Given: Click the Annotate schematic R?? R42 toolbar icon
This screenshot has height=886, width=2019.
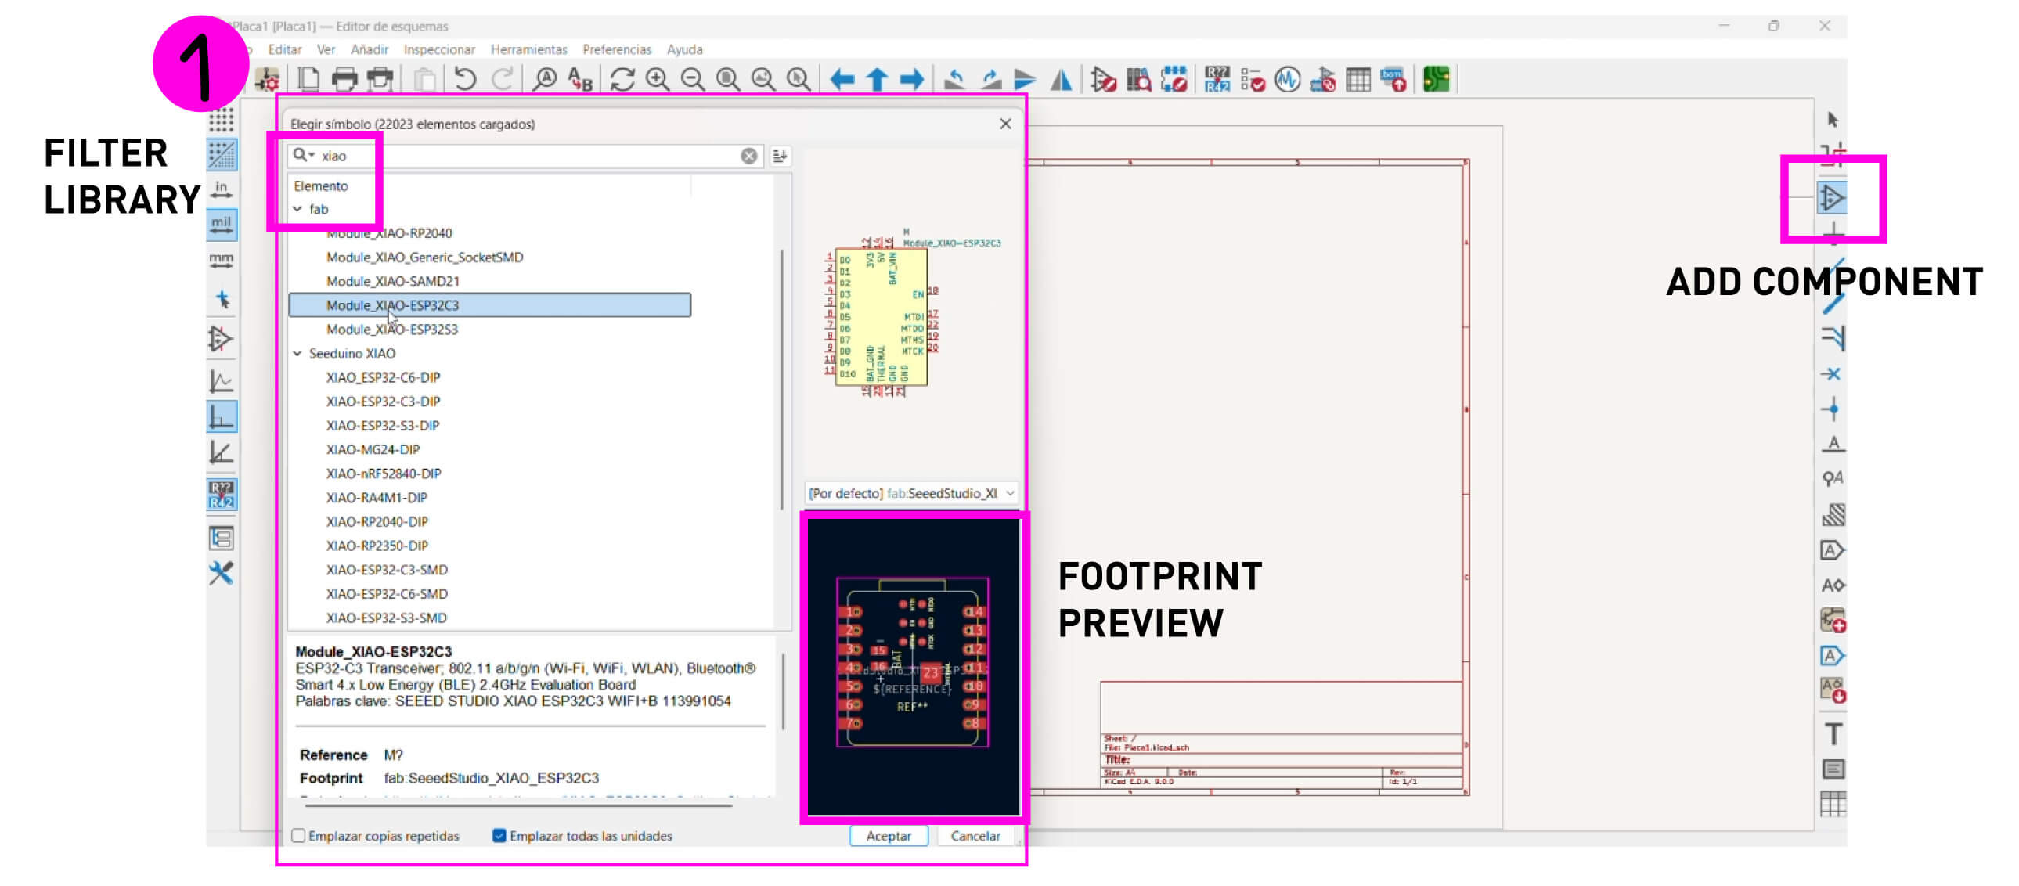Looking at the screenshot, I should 1217,79.
